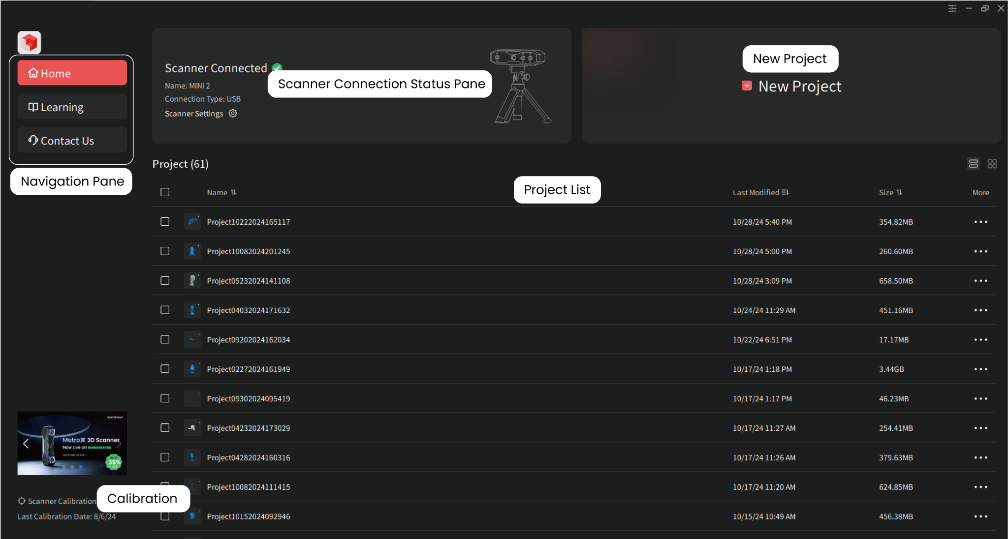This screenshot has height=539, width=1008.
Task: Switch projects to list view
Action: point(973,164)
